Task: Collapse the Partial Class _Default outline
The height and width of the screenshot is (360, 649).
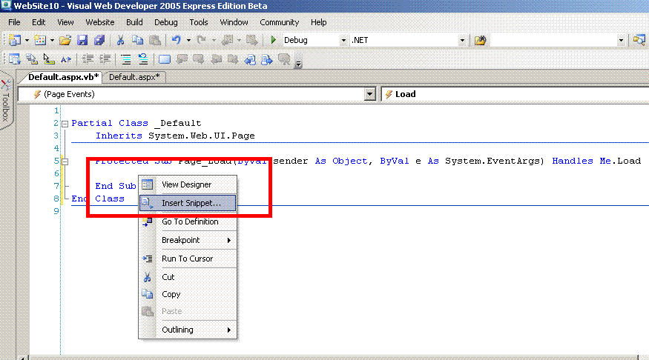Action: click(x=65, y=124)
